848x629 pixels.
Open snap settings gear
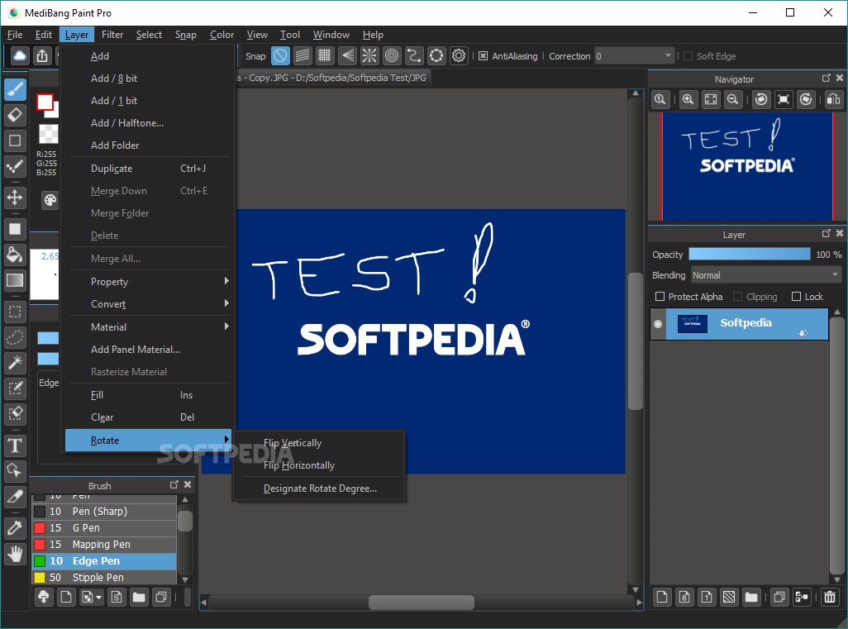pos(459,55)
